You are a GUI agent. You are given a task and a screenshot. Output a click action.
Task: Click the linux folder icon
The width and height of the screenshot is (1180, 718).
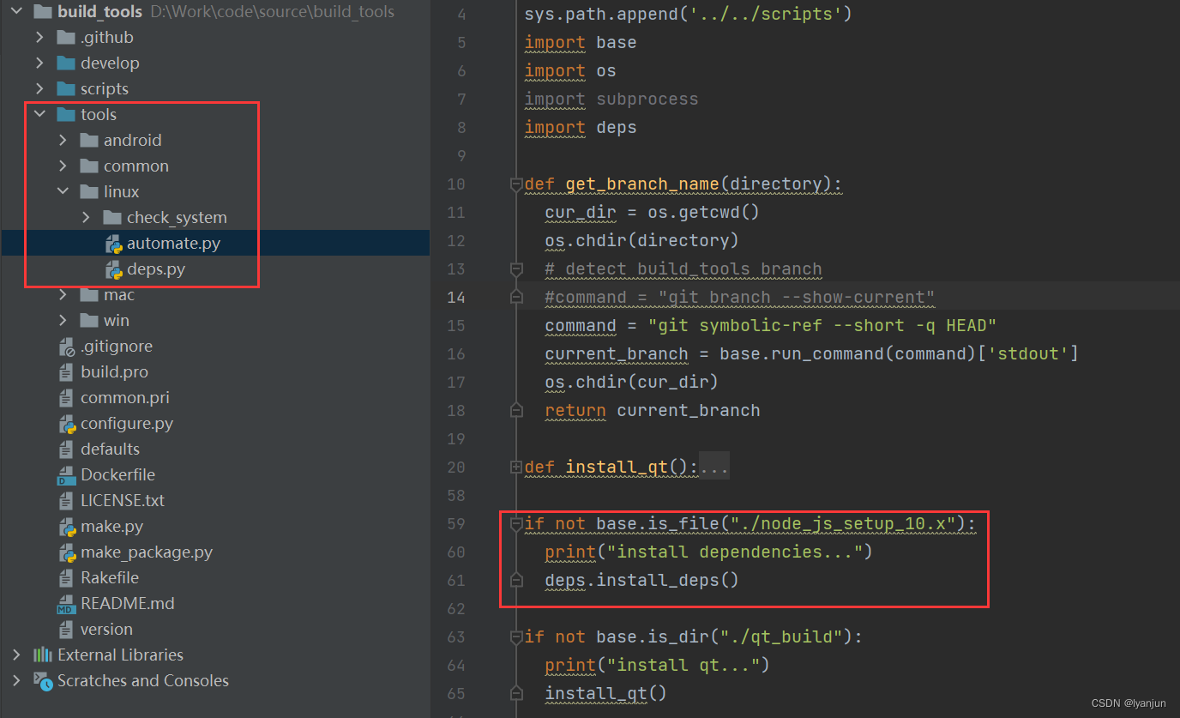click(89, 191)
